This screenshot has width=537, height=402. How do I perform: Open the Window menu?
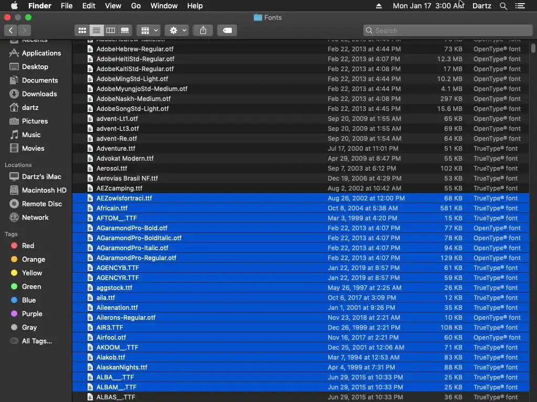coord(164,6)
